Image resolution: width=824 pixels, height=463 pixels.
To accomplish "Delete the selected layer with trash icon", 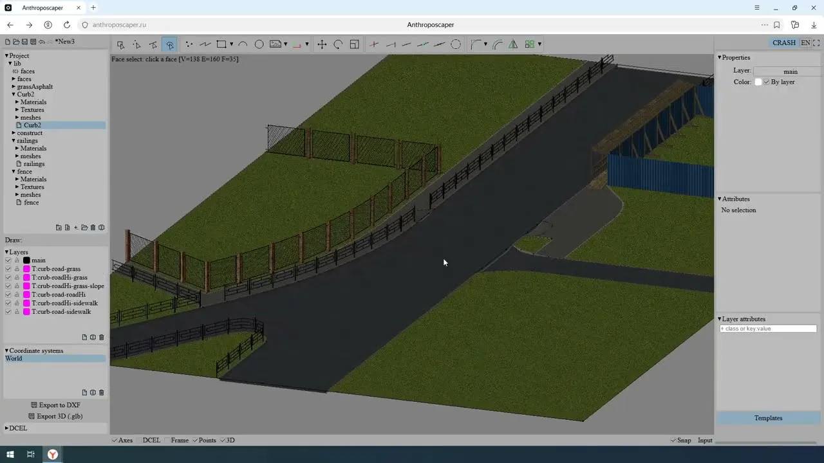I will [101, 337].
